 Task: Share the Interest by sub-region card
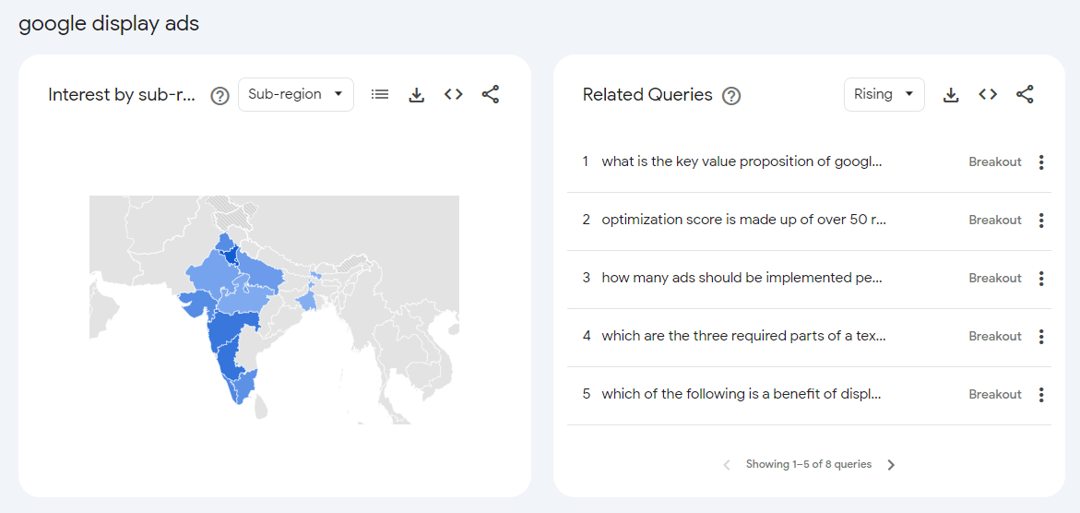coord(491,94)
